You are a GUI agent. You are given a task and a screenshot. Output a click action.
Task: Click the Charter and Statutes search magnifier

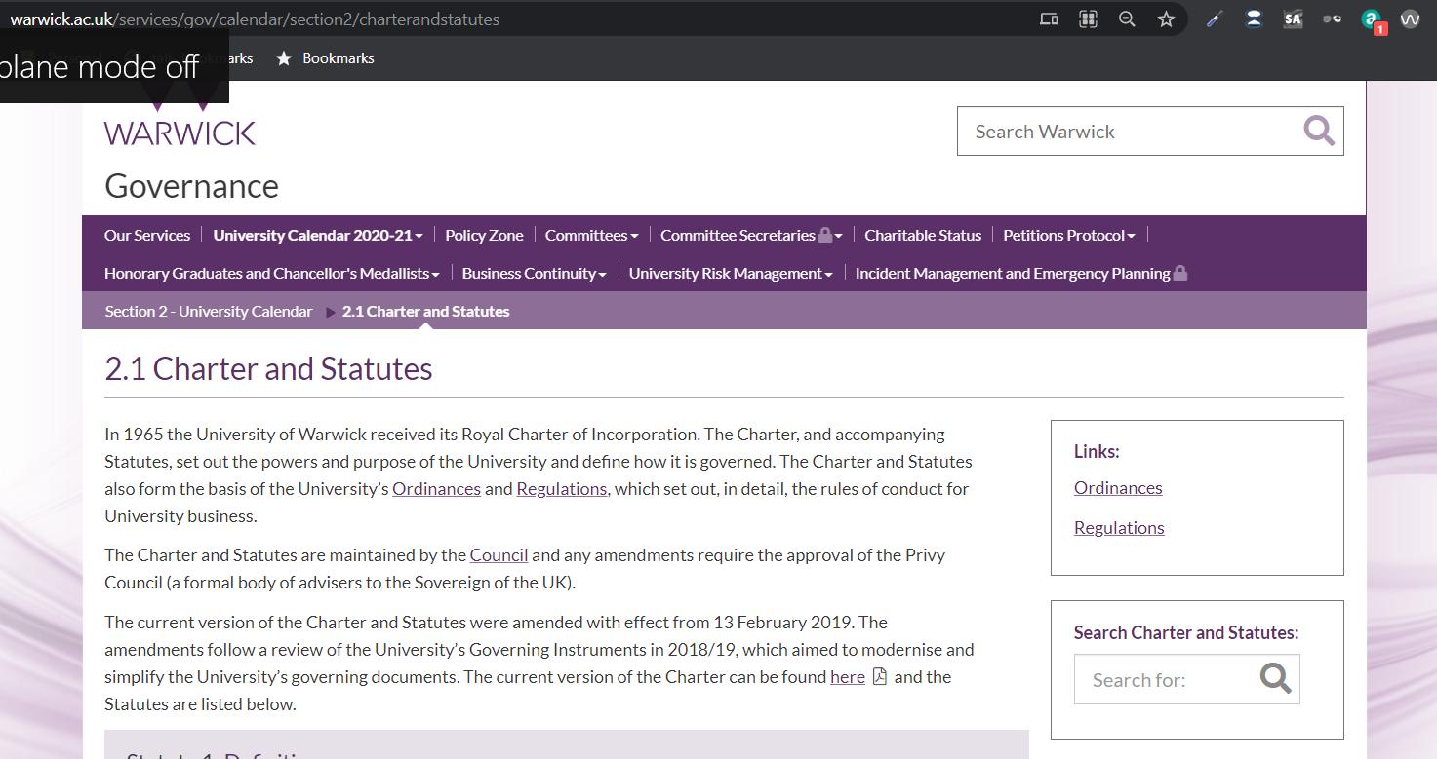pos(1275,678)
